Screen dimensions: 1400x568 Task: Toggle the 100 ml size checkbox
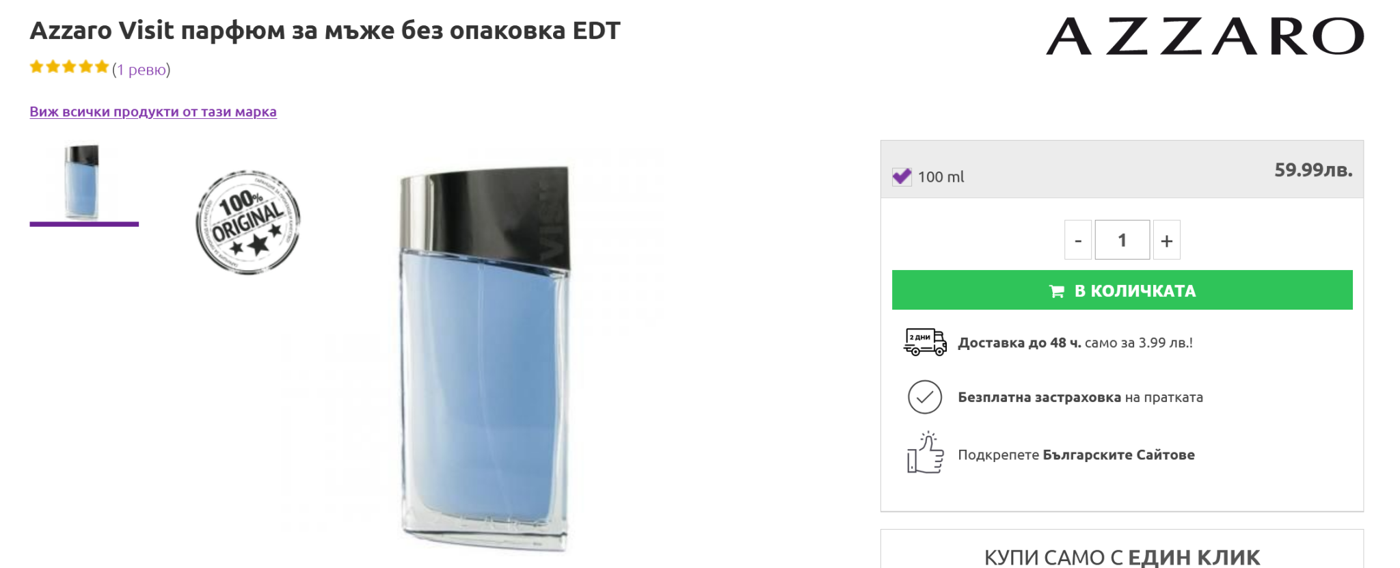click(902, 177)
